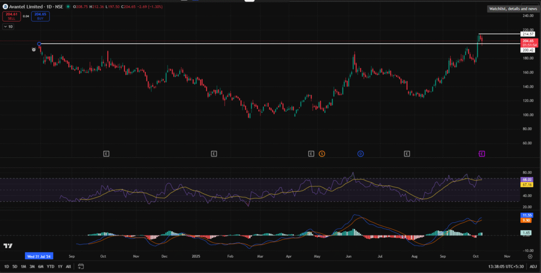Click the 214.57 price label on the axis

click(528, 34)
